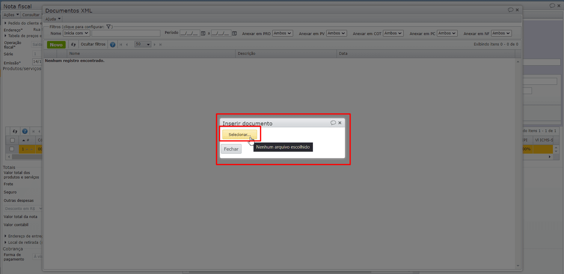Screen dimensions: 564x274
Task: Click scroll-down arrow in Documentos XML list
Action: (518, 266)
